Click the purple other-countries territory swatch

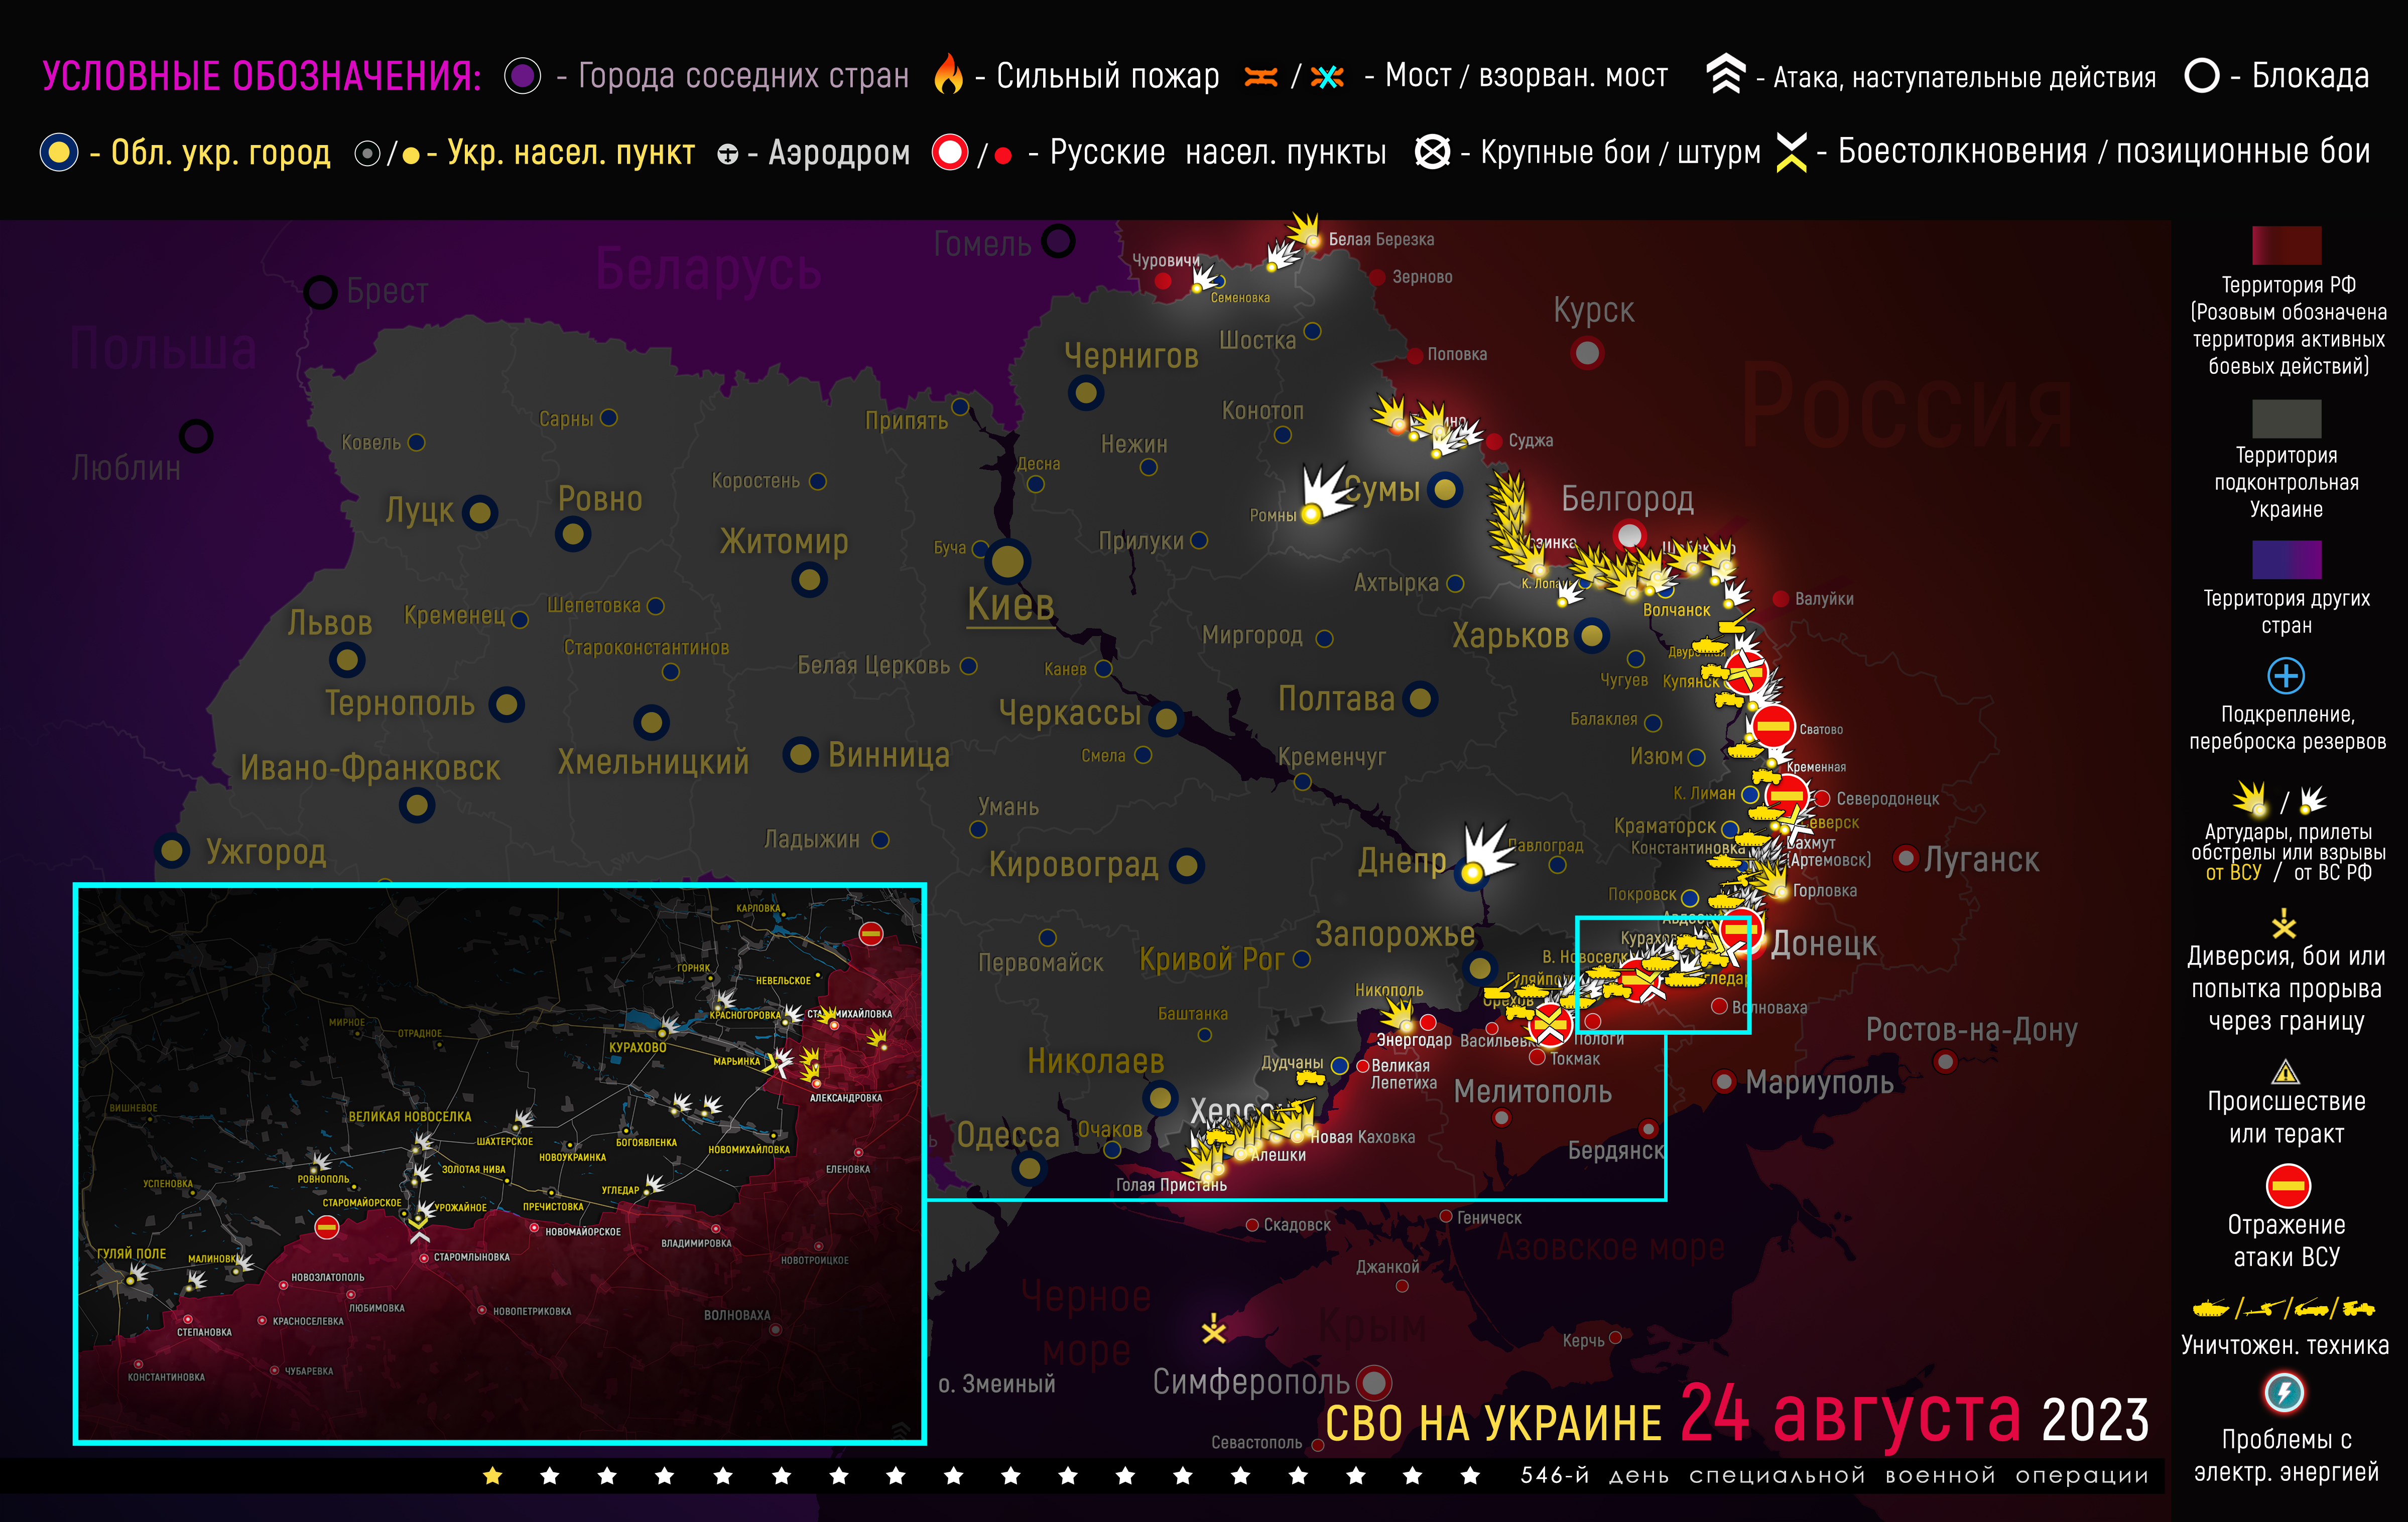tap(2286, 560)
